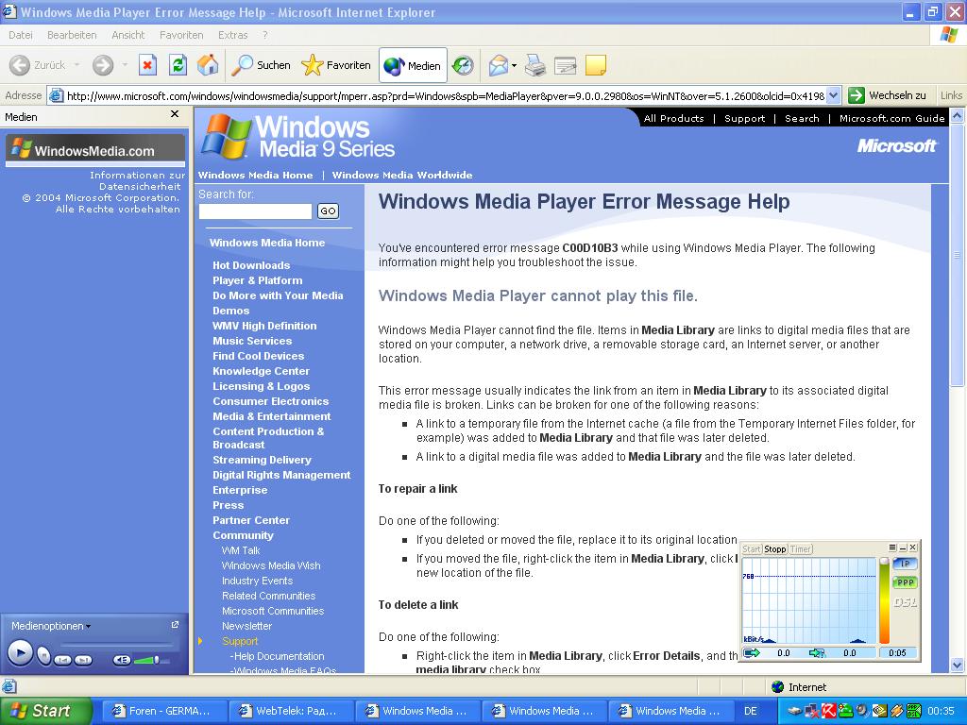Click the Microsoft.com Guide link

(891, 118)
